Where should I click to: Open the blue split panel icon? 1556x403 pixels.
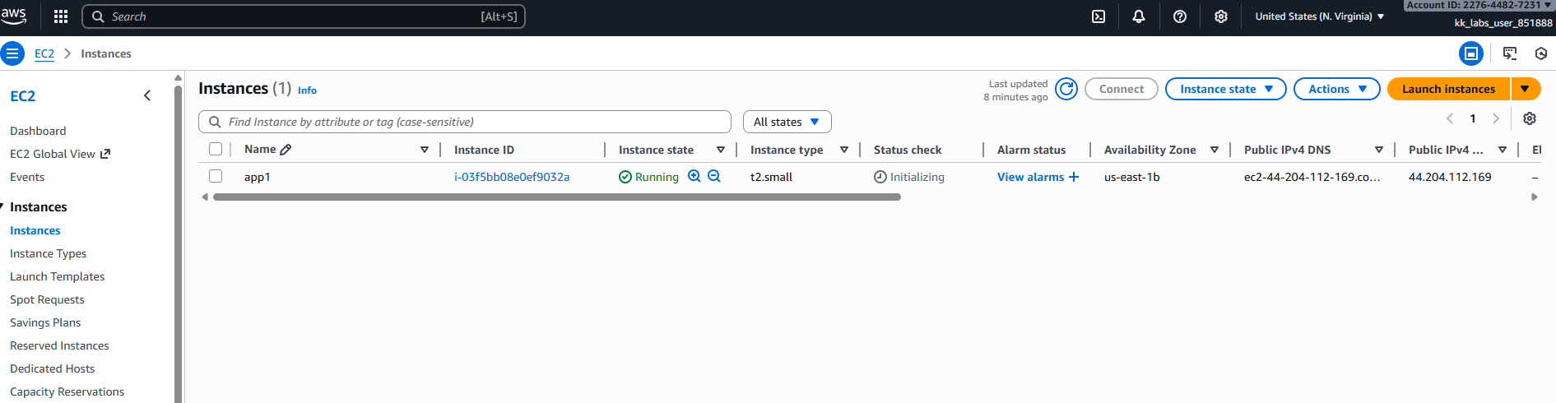click(x=1471, y=54)
